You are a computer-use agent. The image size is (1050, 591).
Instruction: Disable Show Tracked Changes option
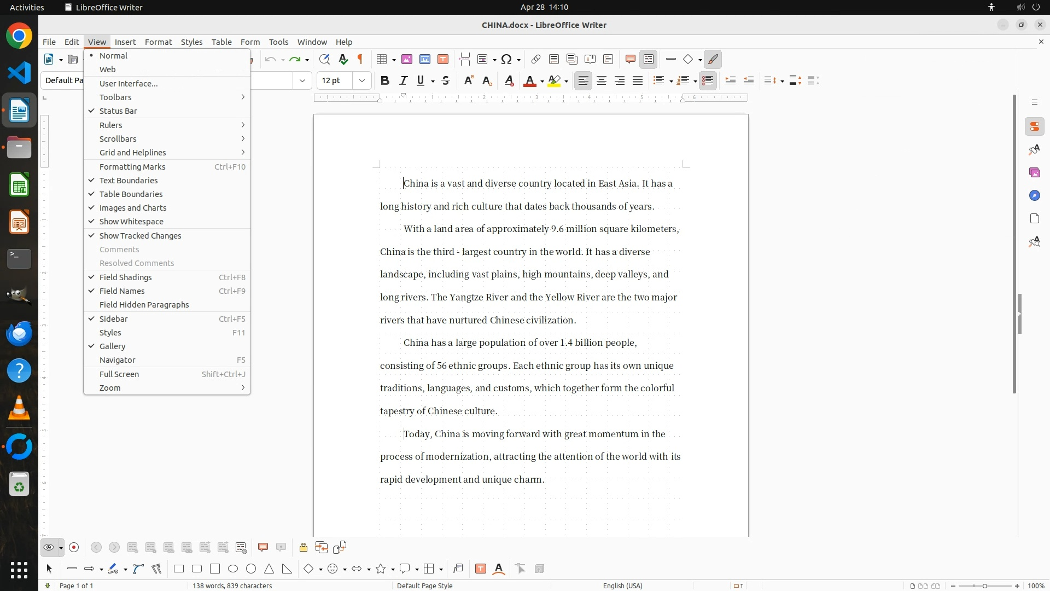(140, 235)
